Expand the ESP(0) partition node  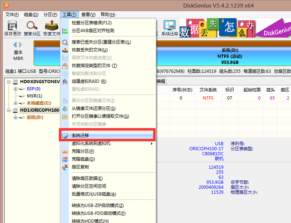pyautogui.click(x=15, y=89)
